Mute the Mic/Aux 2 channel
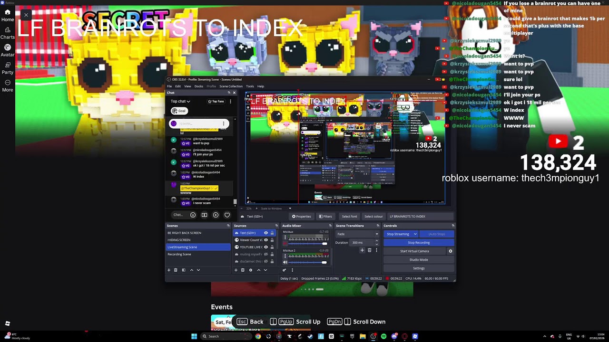Viewport: 609px width, 342px height. click(x=285, y=262)
